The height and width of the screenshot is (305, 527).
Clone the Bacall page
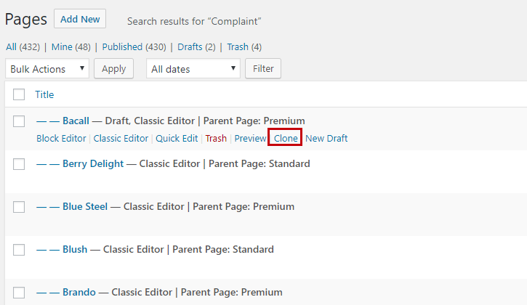point(286,138)
